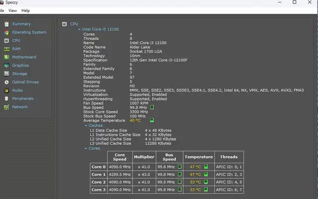Click the 4289.5 MHz core speed value

pos(120,175)
